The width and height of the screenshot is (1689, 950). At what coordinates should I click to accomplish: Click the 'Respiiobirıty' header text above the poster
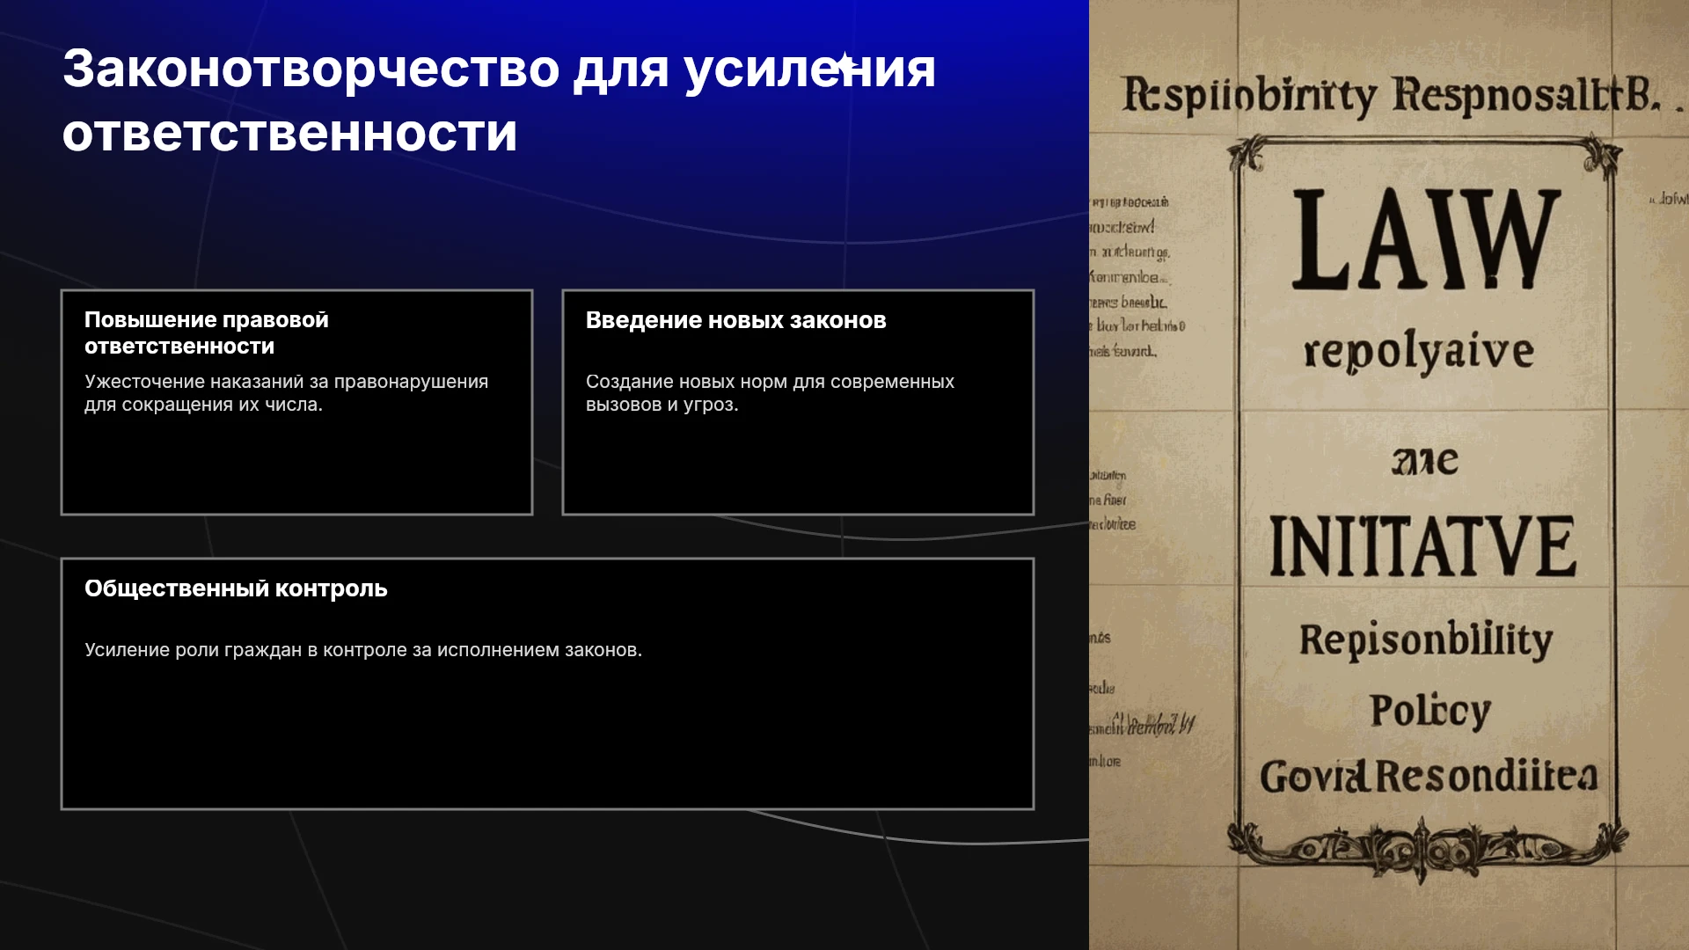click(x=1250, y=96)
